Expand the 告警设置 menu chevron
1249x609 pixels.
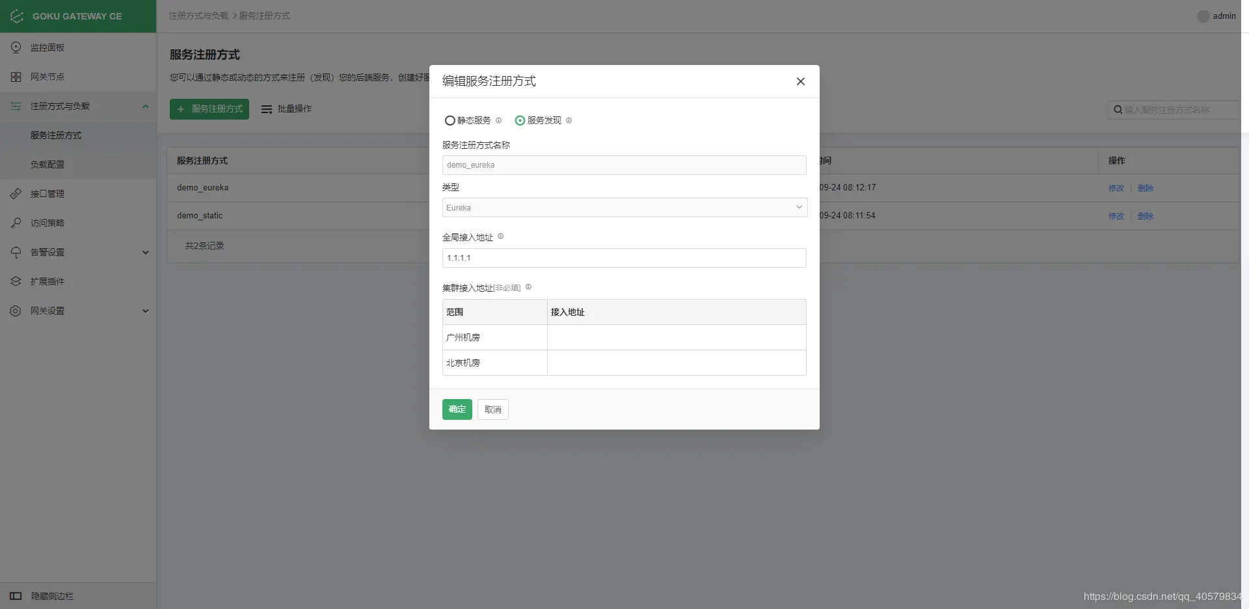[x=146, y=252]
